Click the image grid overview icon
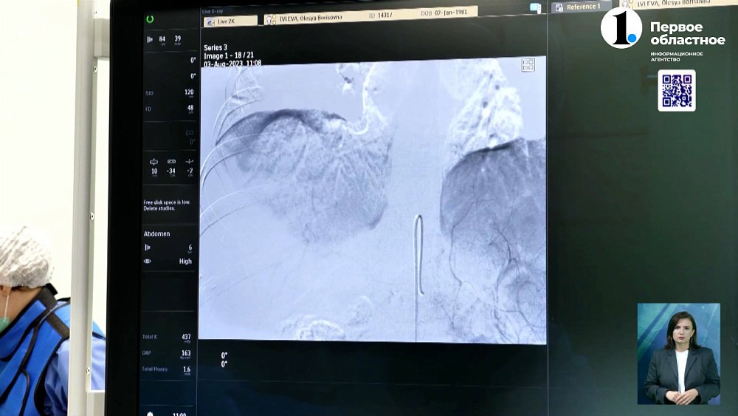The width and height of the screenshot is (738, 416). (x=528, y=65)
